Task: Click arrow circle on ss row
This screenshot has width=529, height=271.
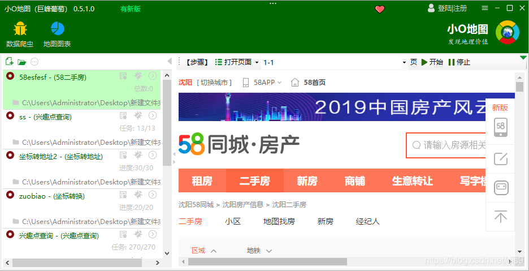Action: 153,116
